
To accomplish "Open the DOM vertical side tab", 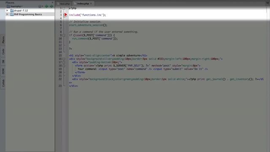I will click(3, 71).
